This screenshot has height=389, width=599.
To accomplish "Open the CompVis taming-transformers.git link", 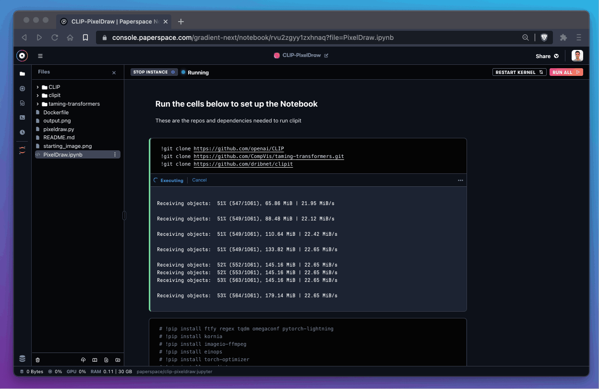I will 269,157.
